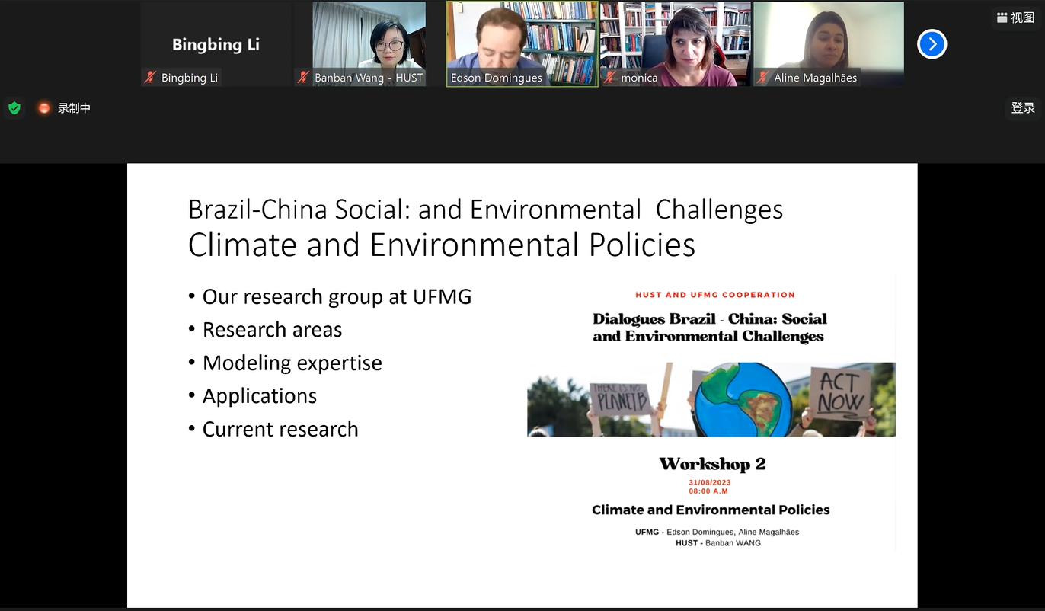Image resolution: width=1045 pixels, height=611 pixels.
Task: Click Aline Magalhães's muted microphone icon
Action: [x=762, y=78]
